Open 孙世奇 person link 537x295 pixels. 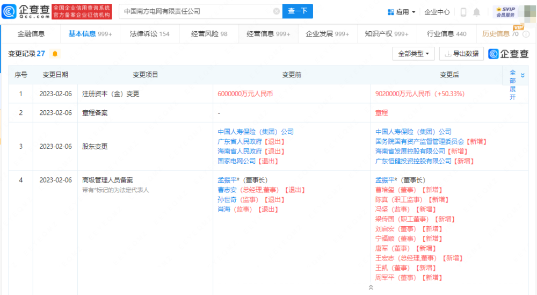[x=227, y=199]
